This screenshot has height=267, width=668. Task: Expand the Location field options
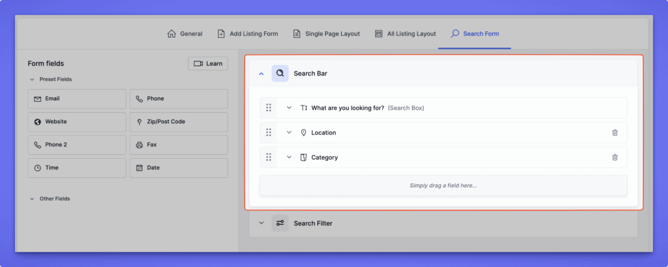[x=290, y=133]
